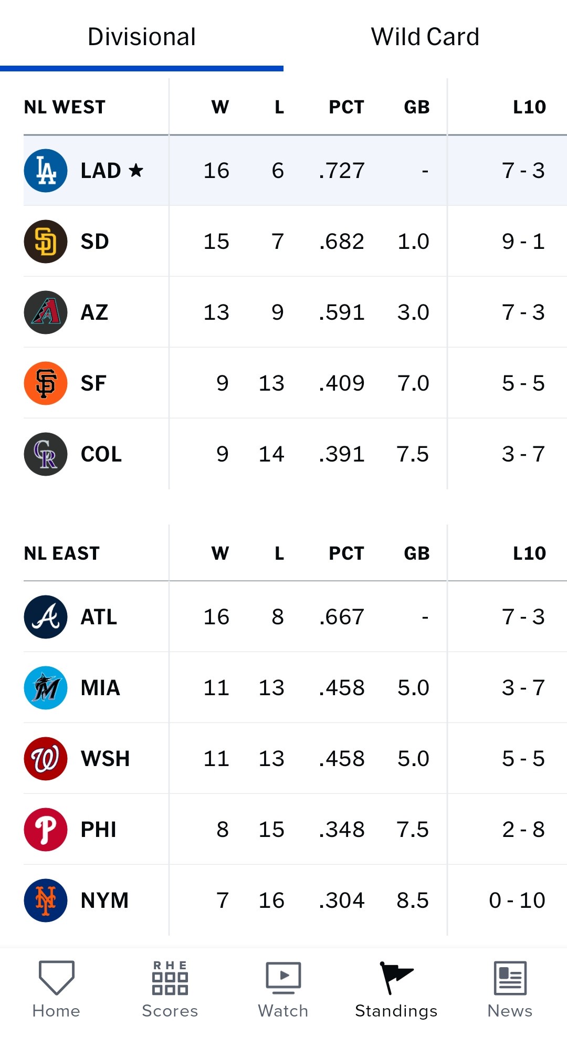This screenshot has height=1037, width=567.
Task: Tap the Braves team logo
Action: [46, 617]
